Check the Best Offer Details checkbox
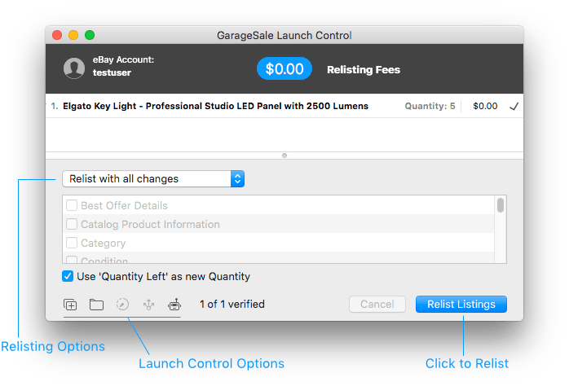The image size is (569, 386). point(72,206)
